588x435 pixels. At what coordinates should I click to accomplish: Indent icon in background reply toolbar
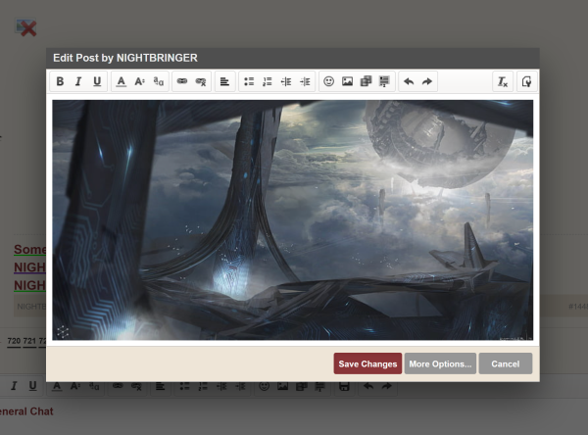(240, 386)
